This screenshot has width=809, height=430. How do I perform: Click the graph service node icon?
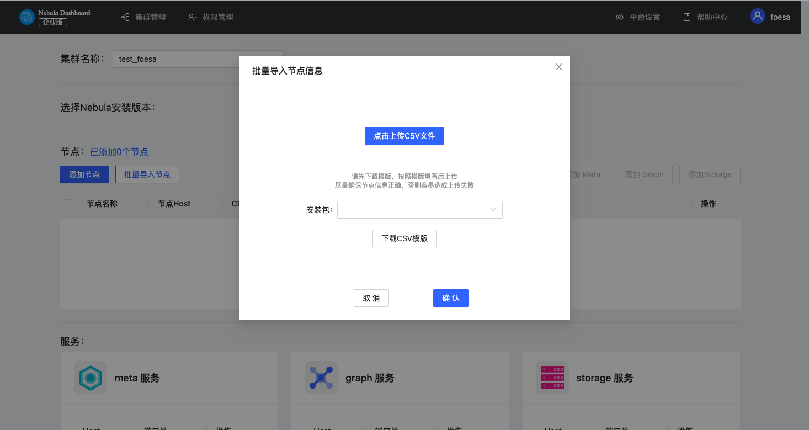tap(321, 378)
